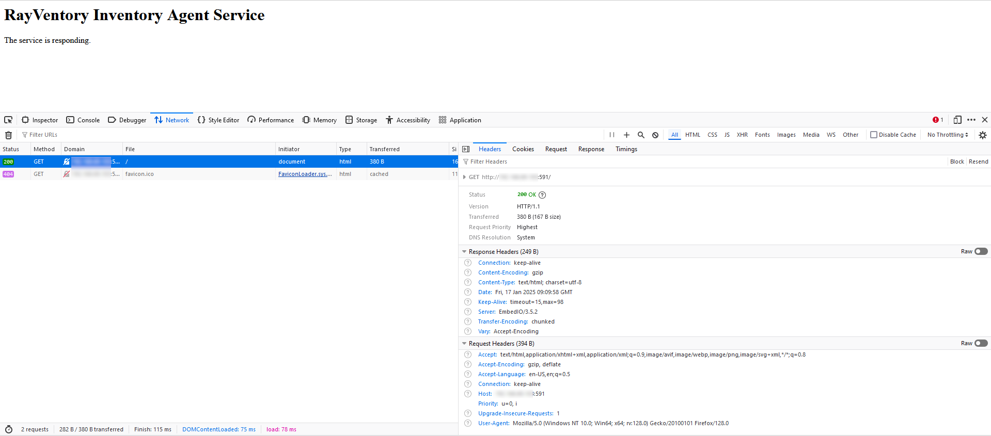This screenshot has width=991, height=436.
Task: Open the FaviconLoader.sys initiator link
Action: [x=305, y=174]
